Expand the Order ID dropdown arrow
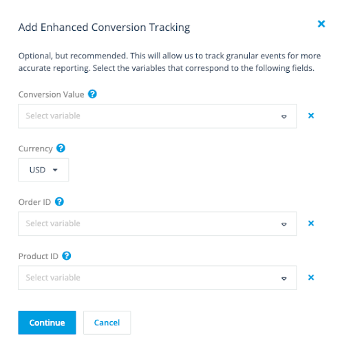The image size is (342, 352). click(284, 224)
